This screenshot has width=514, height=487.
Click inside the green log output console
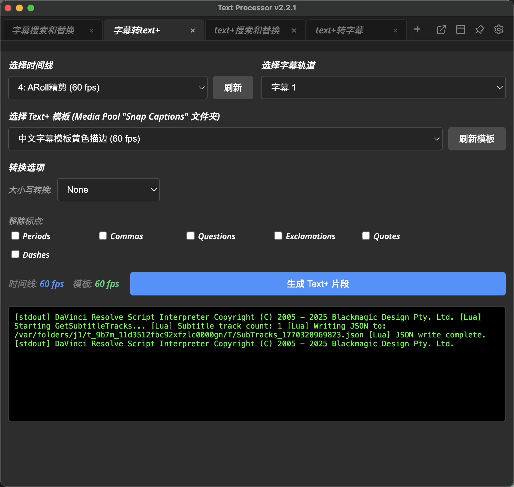click(257, 380)
